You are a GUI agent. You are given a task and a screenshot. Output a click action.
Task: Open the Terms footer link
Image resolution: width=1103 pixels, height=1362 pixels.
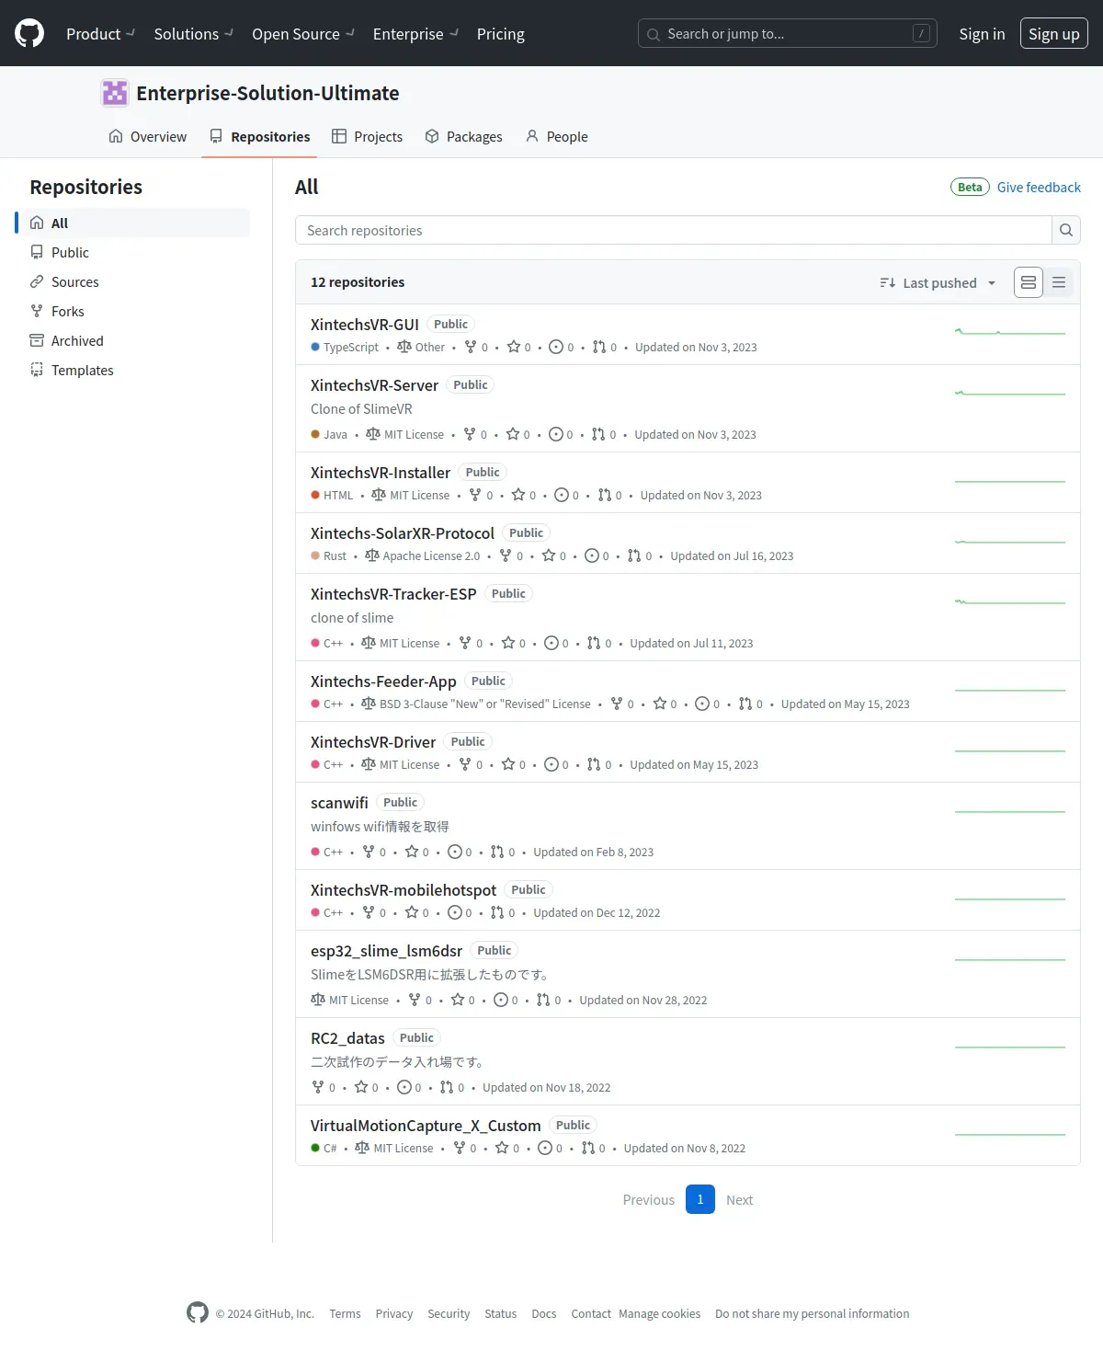pyautogui.click(x=345, y=1313)
